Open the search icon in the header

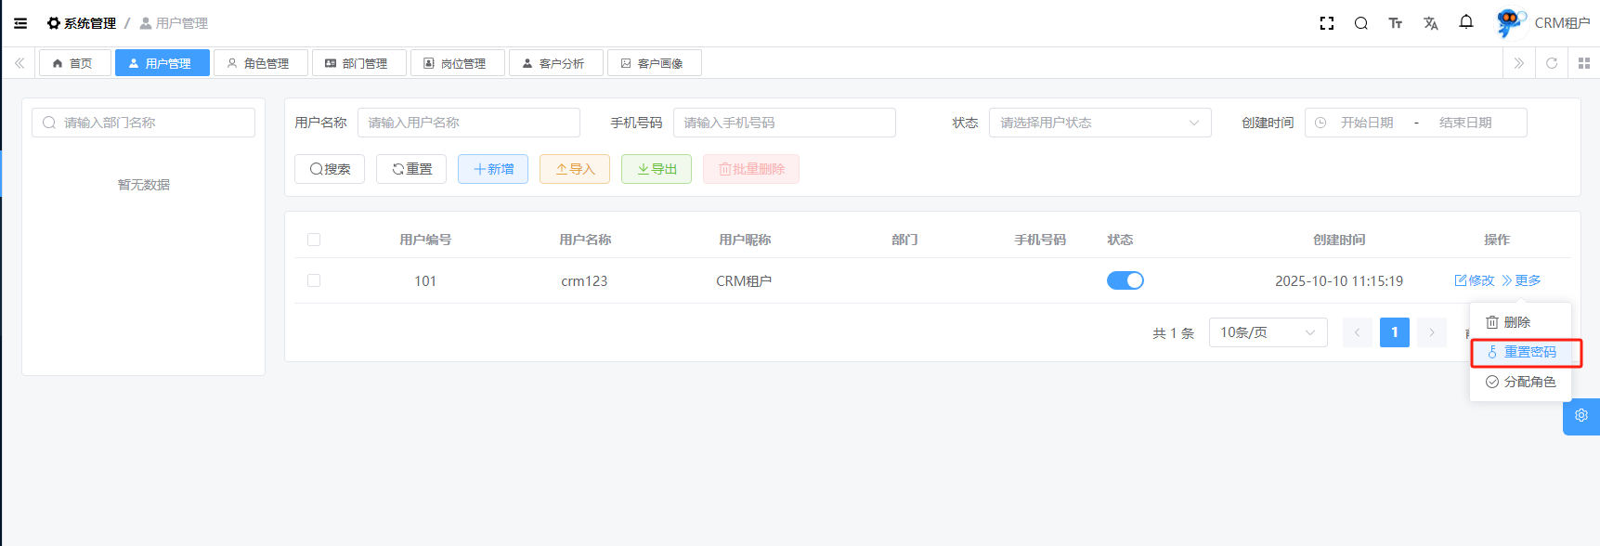click(x=1361, y=23)
